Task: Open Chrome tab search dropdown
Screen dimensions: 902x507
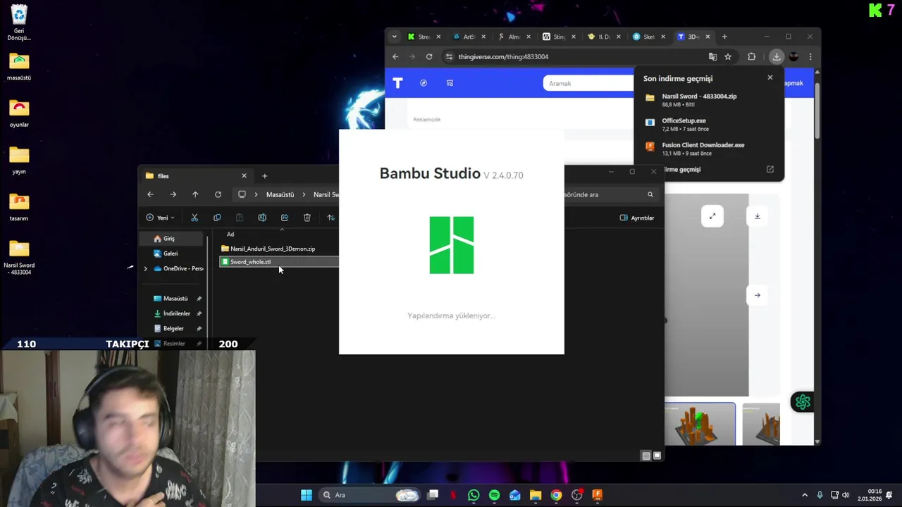Action: click(x=394, y=37)
